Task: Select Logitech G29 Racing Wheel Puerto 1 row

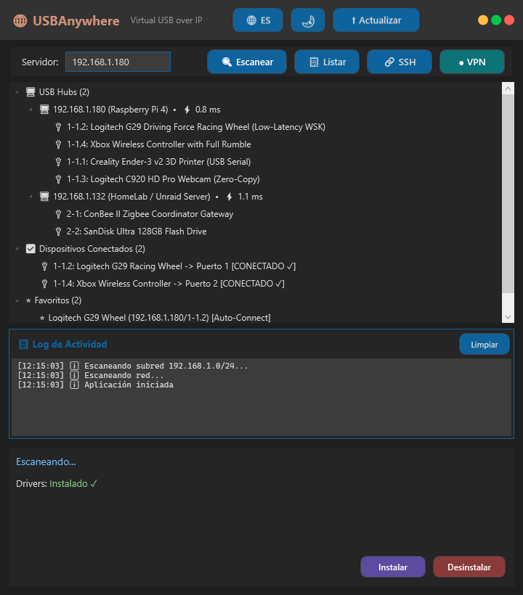Action: point(174,266)
